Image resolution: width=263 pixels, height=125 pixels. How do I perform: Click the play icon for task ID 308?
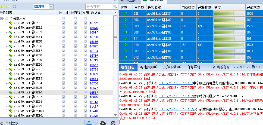coord(126,32)
